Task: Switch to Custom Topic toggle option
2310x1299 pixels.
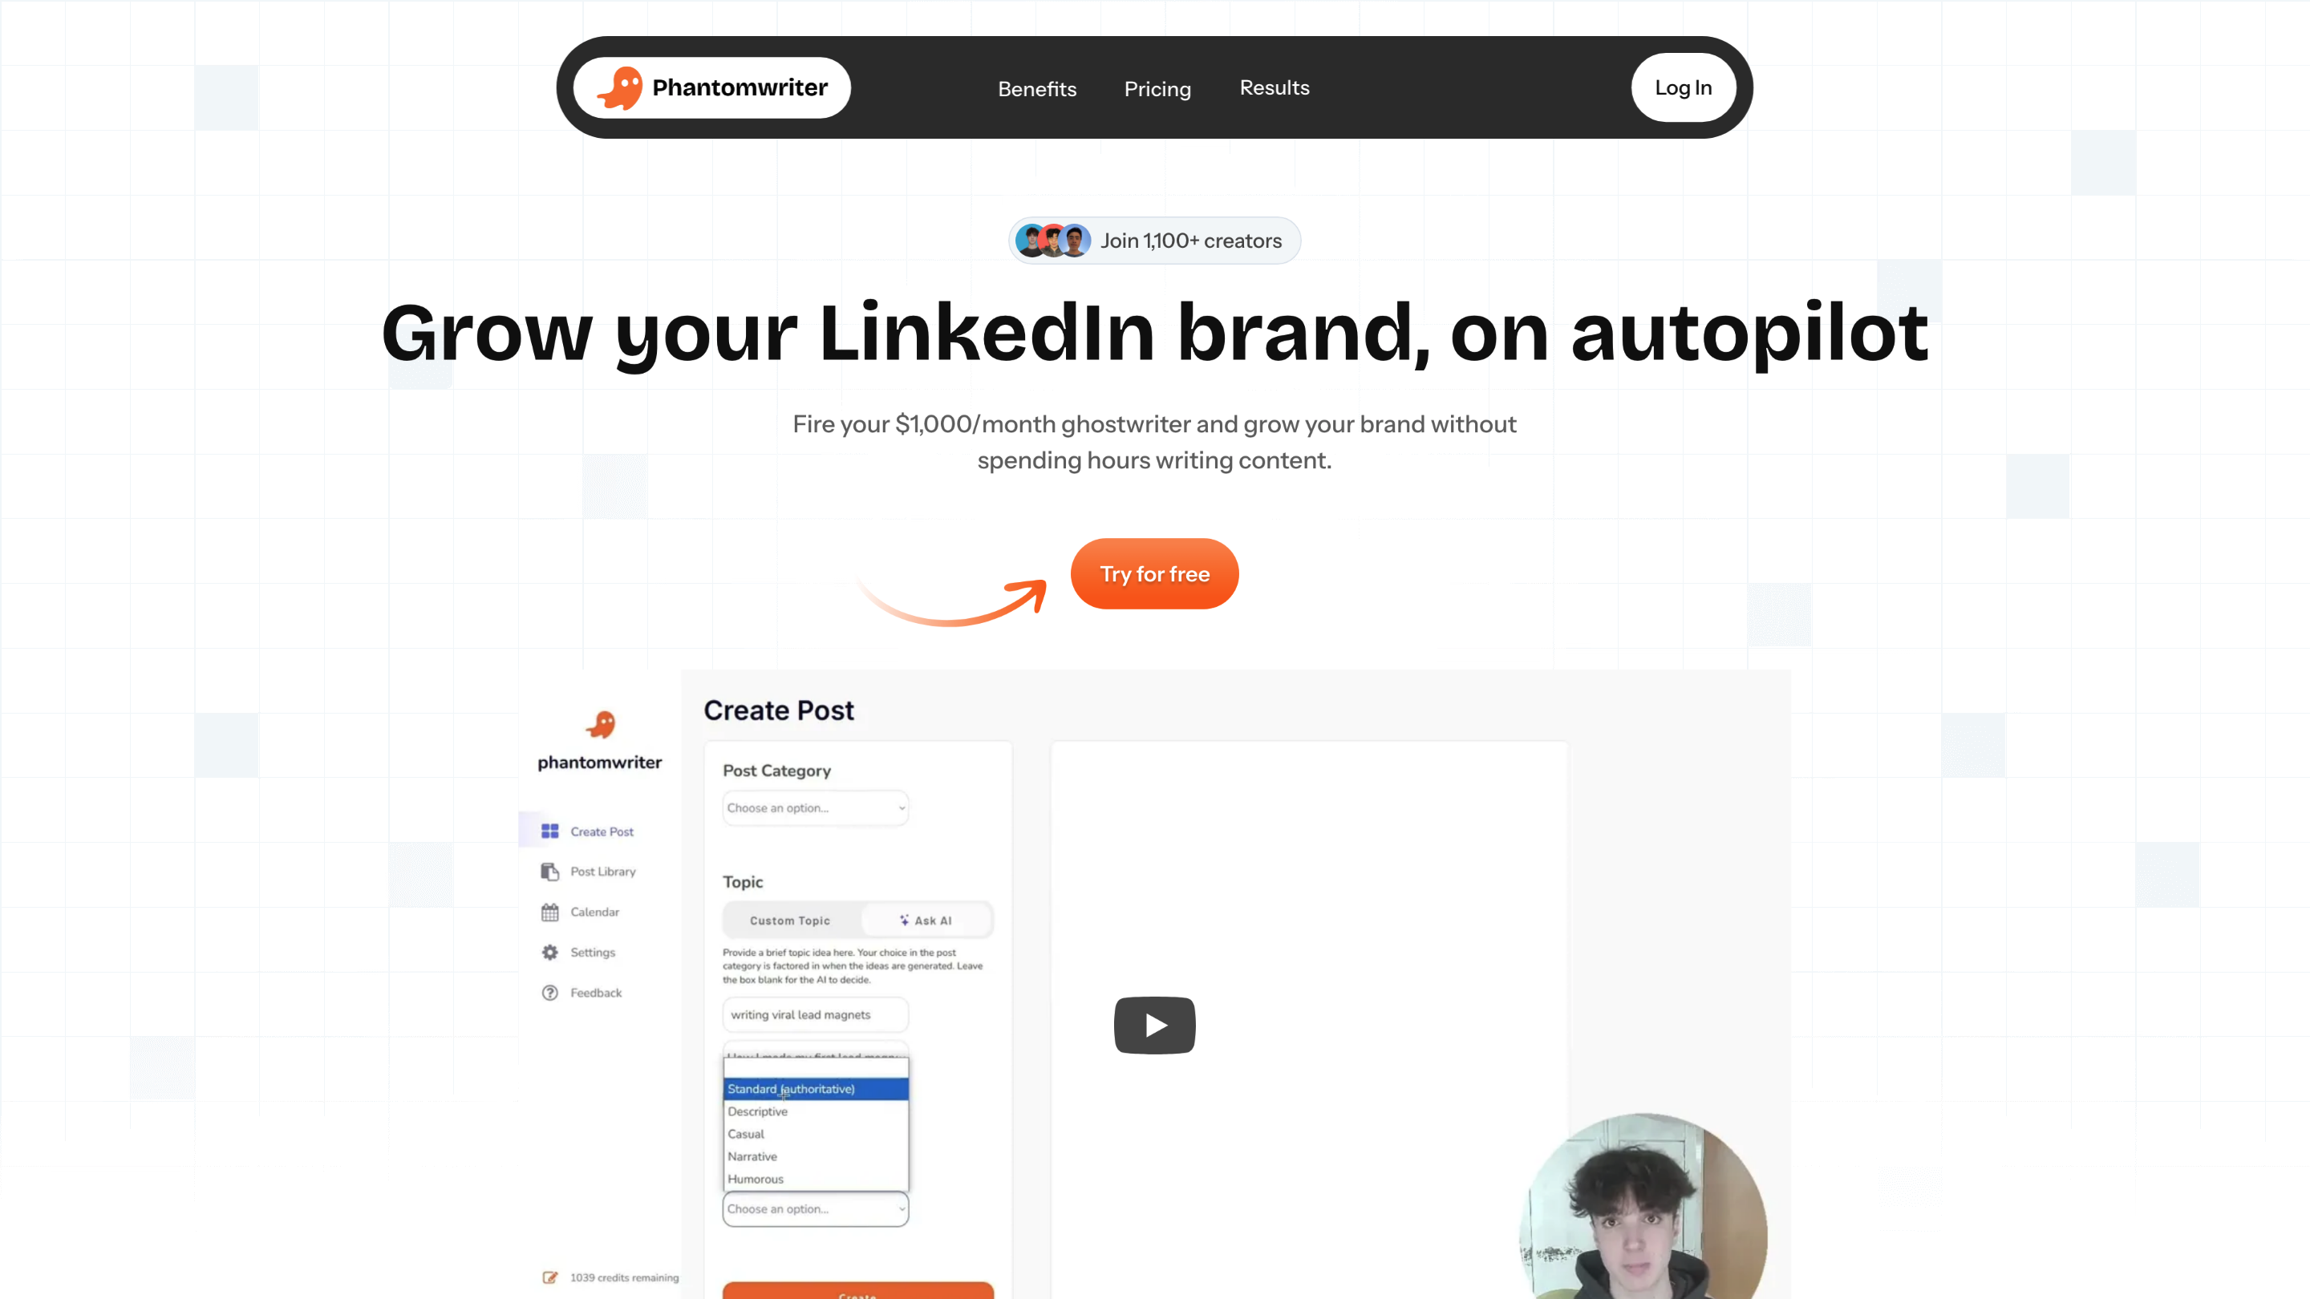Action: point(790,921)
